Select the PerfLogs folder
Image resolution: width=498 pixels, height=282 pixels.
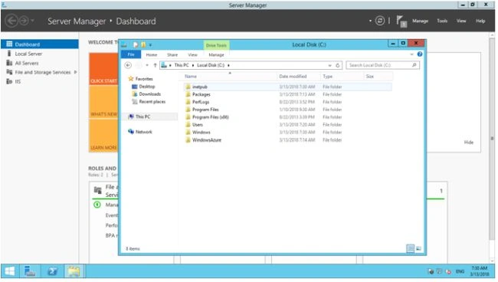tap(201, 102)
